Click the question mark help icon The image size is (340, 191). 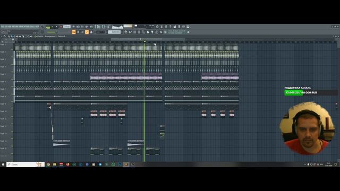tap(171, 27)
